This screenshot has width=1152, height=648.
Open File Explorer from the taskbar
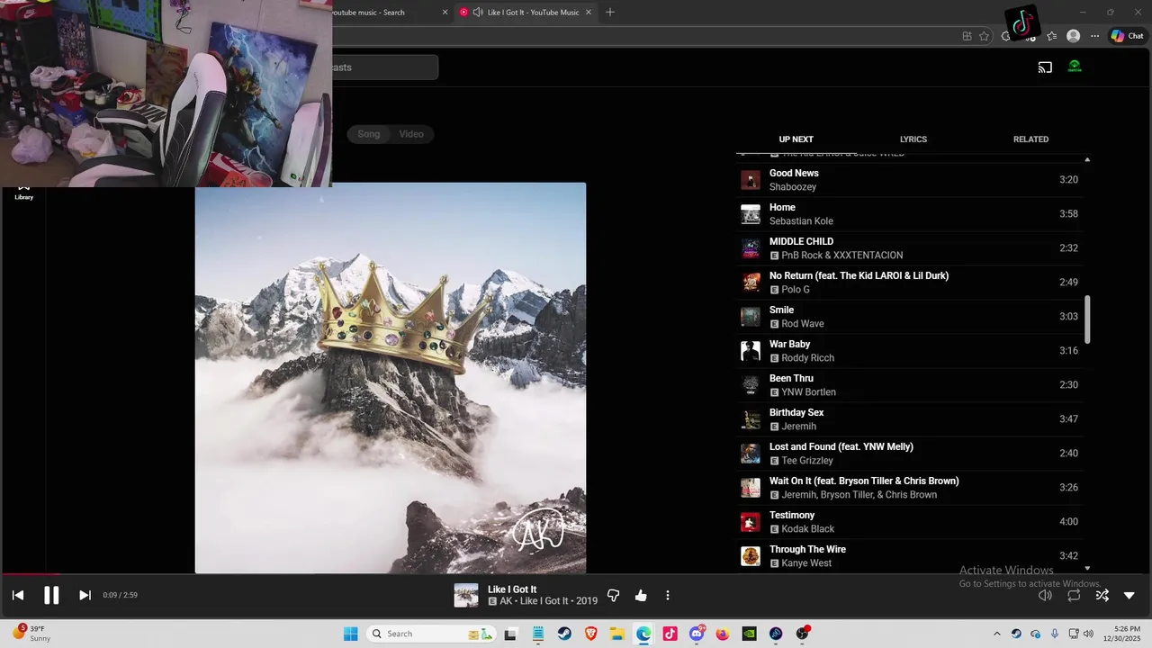click(x=617, y=634)
